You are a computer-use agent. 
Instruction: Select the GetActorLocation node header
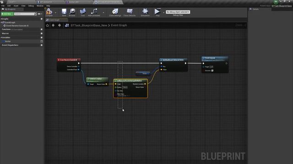[x=97, y=79]
